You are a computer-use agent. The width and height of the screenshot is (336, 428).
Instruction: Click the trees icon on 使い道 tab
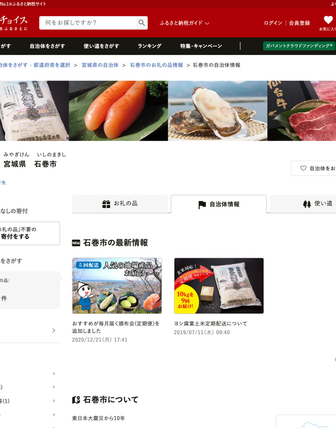307,204
